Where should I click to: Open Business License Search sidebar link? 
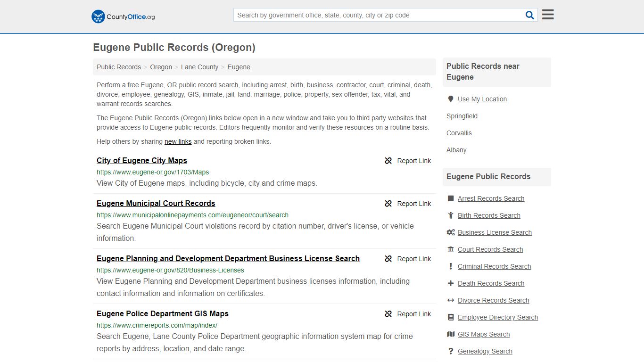pyautogui.click(x=495, y=232)
